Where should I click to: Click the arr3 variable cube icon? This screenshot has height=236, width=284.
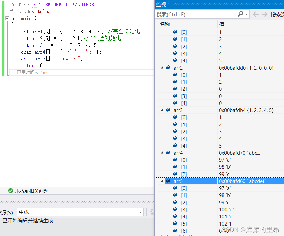point(168,110)
